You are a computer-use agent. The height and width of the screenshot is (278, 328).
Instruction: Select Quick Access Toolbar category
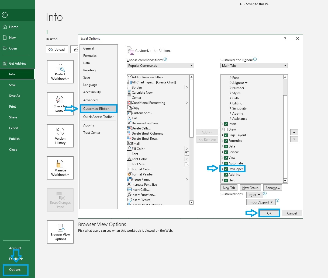click(98, 117)
